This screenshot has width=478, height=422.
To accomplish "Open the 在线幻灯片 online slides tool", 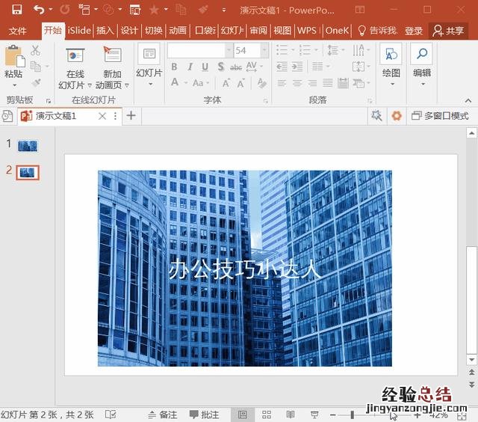I will 75,66.
